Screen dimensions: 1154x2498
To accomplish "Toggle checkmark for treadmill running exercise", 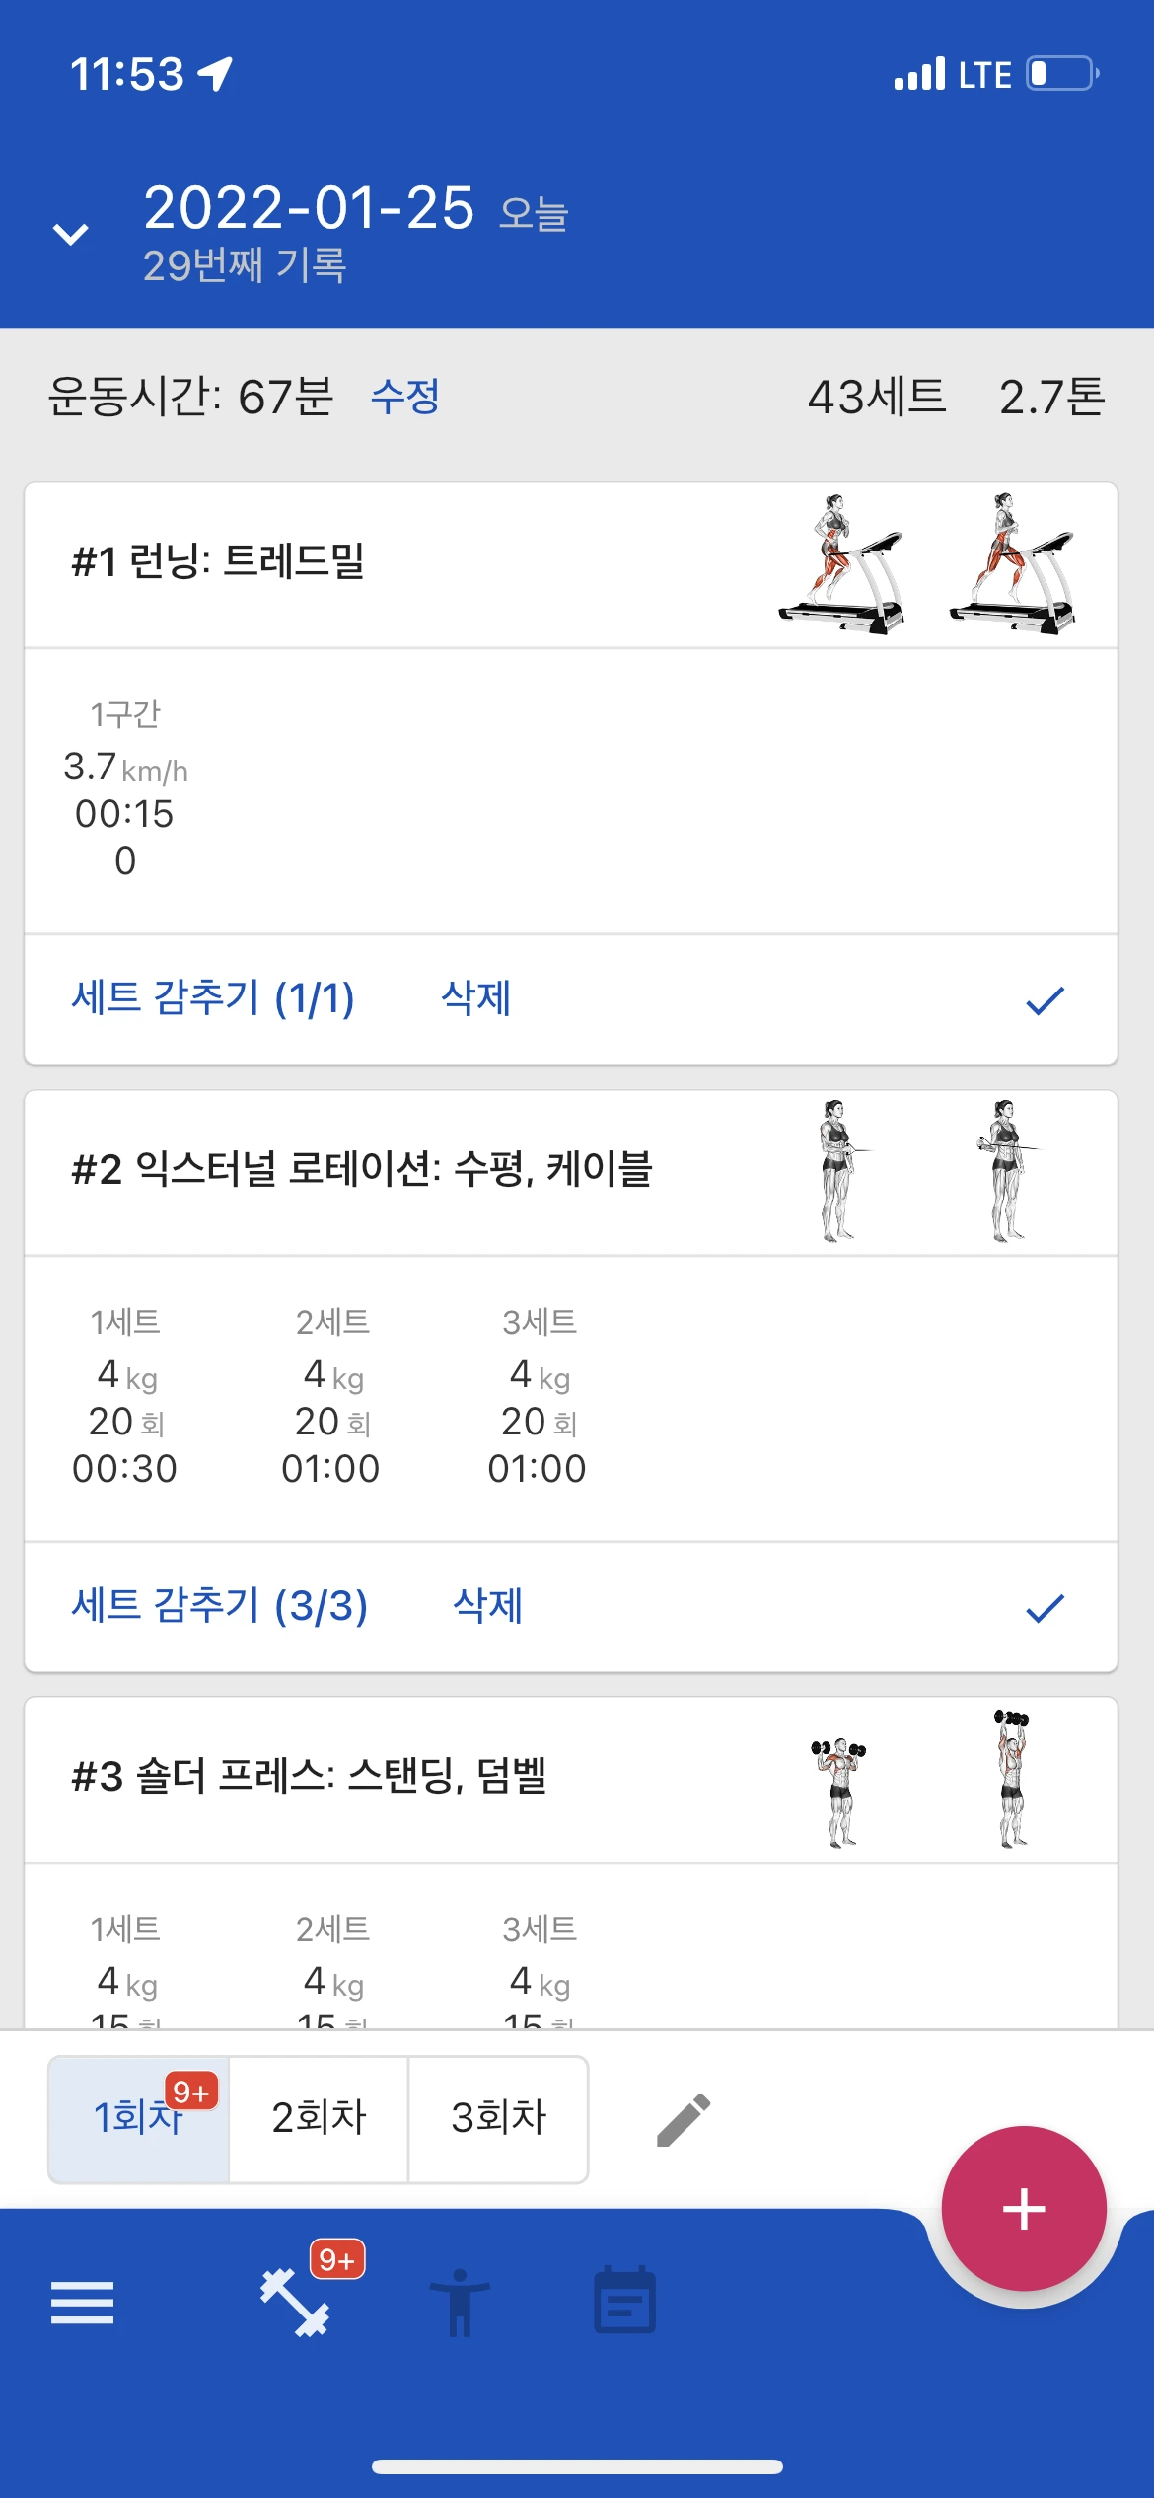I will tap(1045, 1000).
